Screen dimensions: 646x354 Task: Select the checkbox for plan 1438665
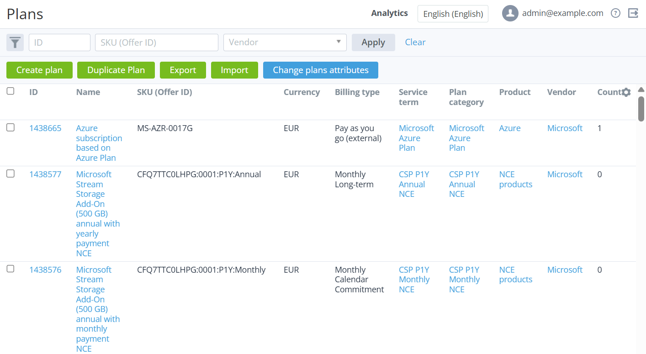(x=11, y=127)
